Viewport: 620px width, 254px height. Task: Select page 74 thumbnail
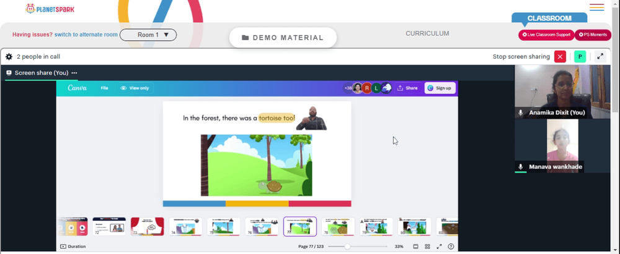[x=185, y=226]
